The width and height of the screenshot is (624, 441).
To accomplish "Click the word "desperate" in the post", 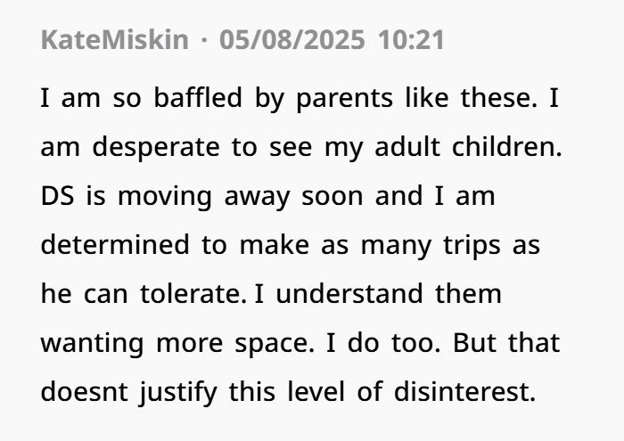I will pyautogui.click(x=156, y=147).
